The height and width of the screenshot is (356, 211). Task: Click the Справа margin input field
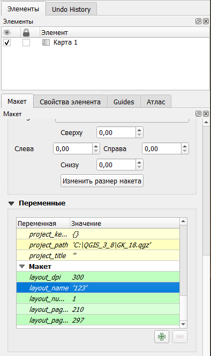click(162, 149)
